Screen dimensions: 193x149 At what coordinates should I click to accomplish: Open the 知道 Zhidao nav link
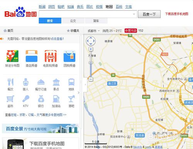[x=71, y=7]
